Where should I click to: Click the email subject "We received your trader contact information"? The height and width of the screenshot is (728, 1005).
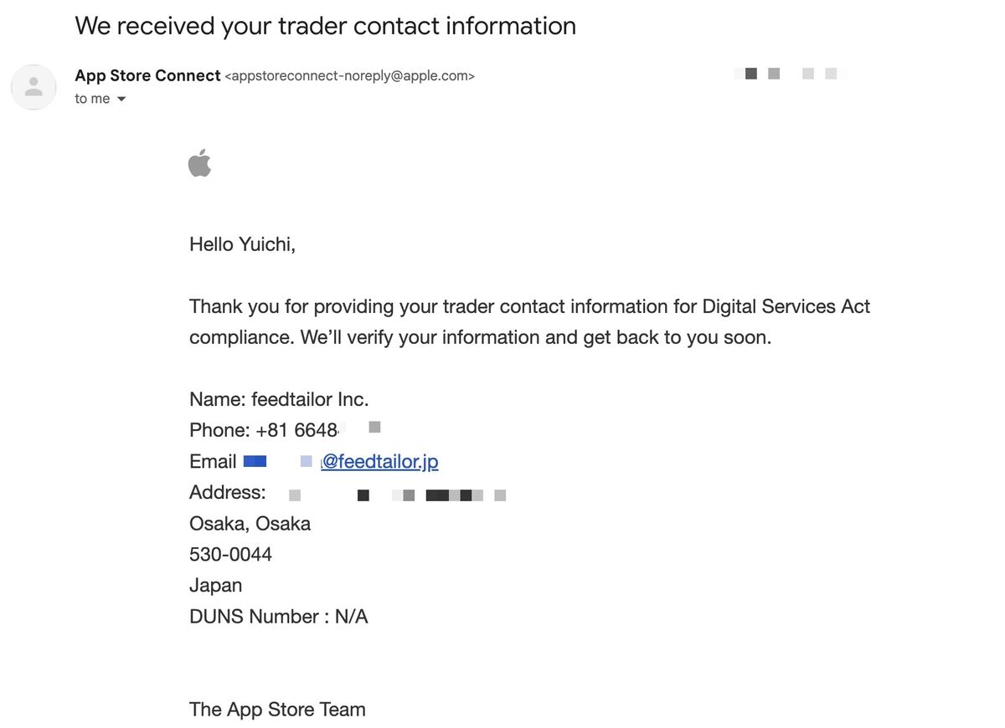[x=326, y=25]
